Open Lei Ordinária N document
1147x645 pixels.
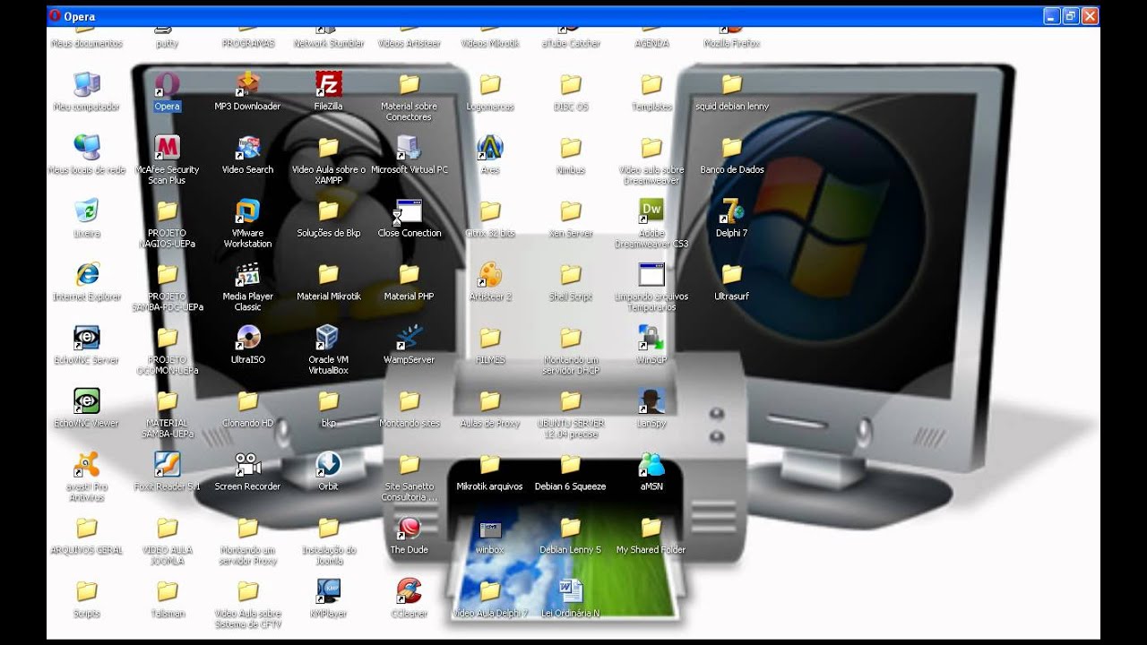571,592
